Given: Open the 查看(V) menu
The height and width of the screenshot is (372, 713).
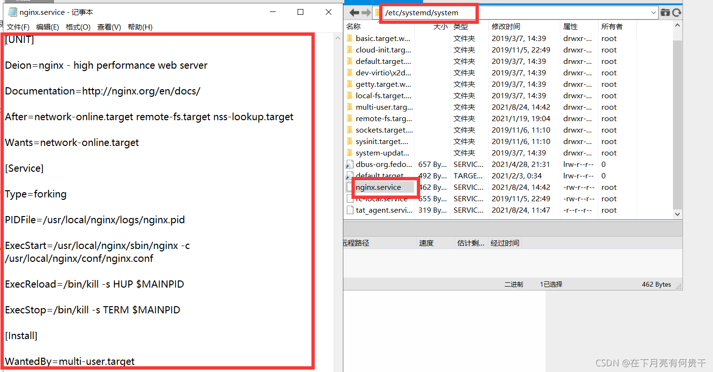Looking at the screenshot, I should click(109, 27).
